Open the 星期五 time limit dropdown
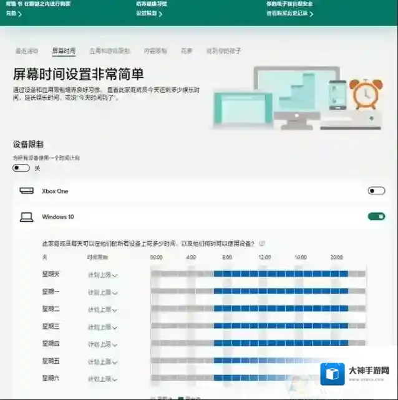Image resolution: width=398 pixels, height=400 pixels. click(102, 361)
